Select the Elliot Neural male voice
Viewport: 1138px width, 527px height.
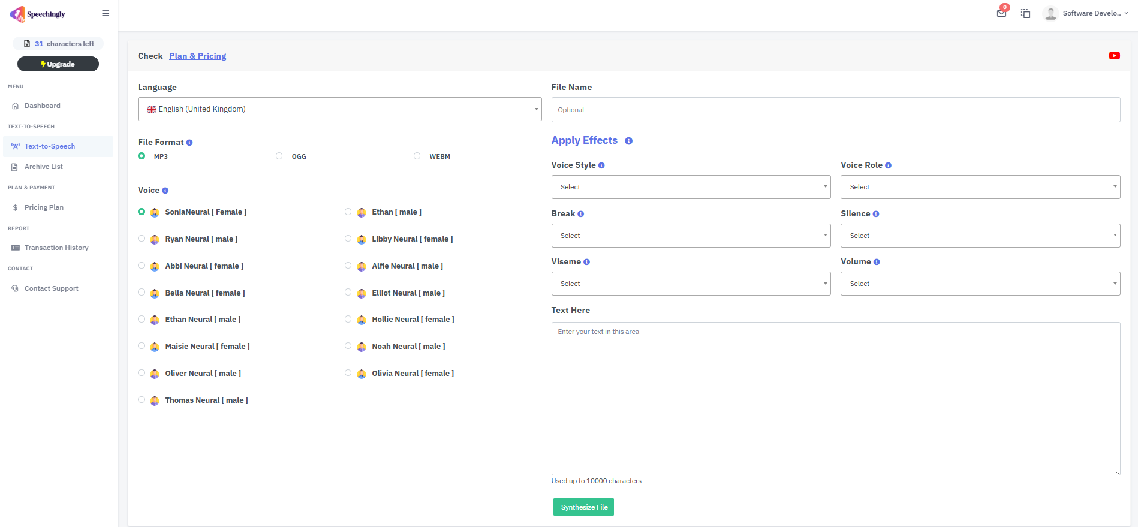pos(348,293)
